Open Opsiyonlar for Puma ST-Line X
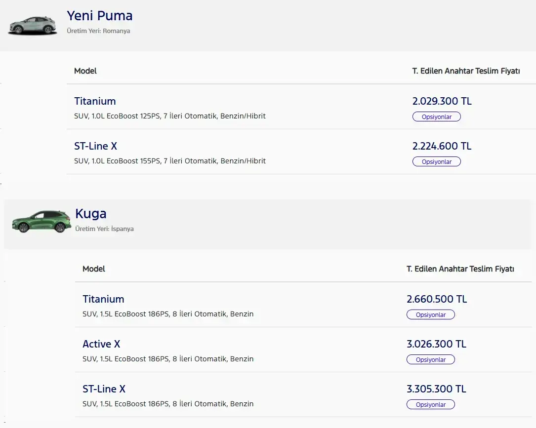Screen dimensions: 536x428 pos(437,161)
